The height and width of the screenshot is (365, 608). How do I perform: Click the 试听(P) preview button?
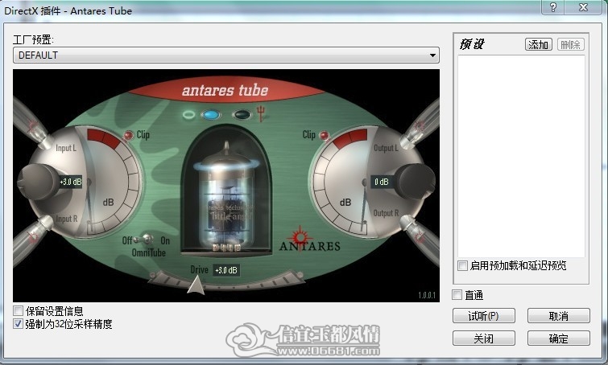pyautogui.click(x=483, y=316)
